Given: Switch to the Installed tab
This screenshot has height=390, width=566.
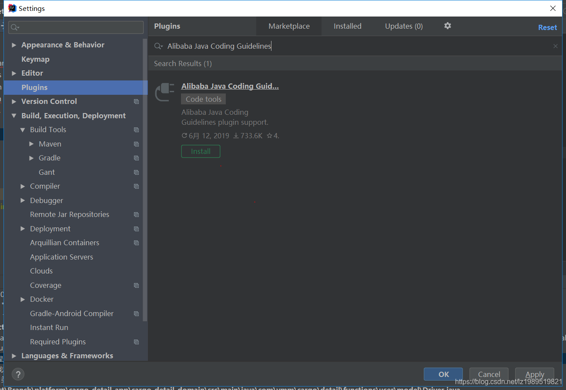Looking at the screenshot, I should pos(347,26).
